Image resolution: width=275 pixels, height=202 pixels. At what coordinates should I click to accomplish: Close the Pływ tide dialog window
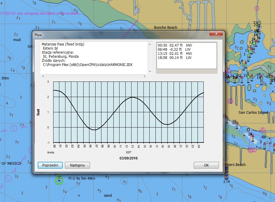(x=217, y=34)
